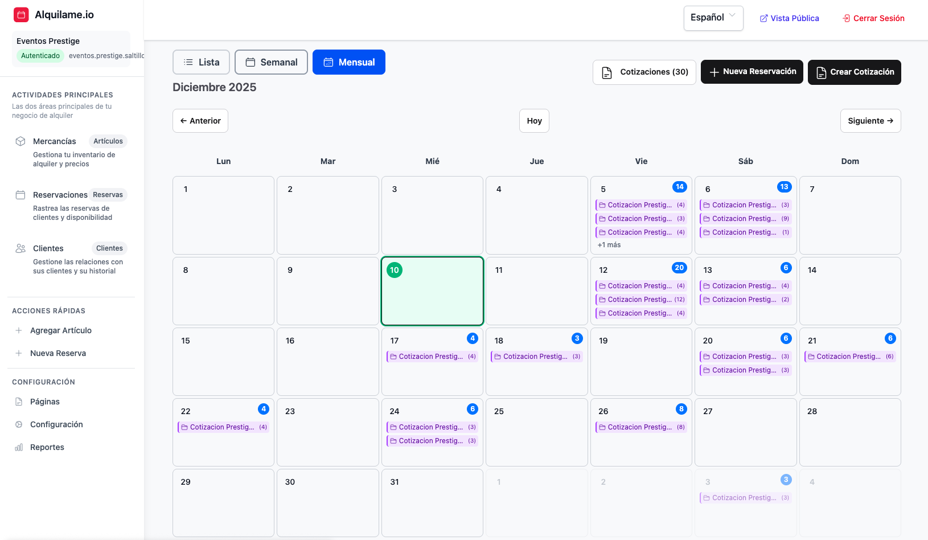Select the Mensual view tab
The width and height of the screenshot is (928, 540).
(349, 62)
